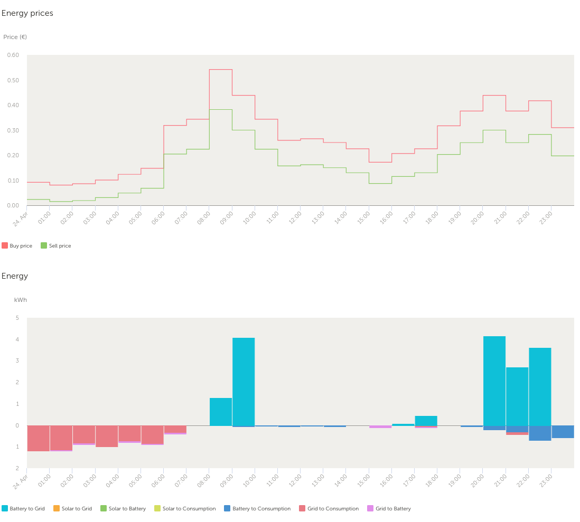The image size is (580, 522).
Task: Click the red Grid to Consumption legend icon
Action: (302, 509)
